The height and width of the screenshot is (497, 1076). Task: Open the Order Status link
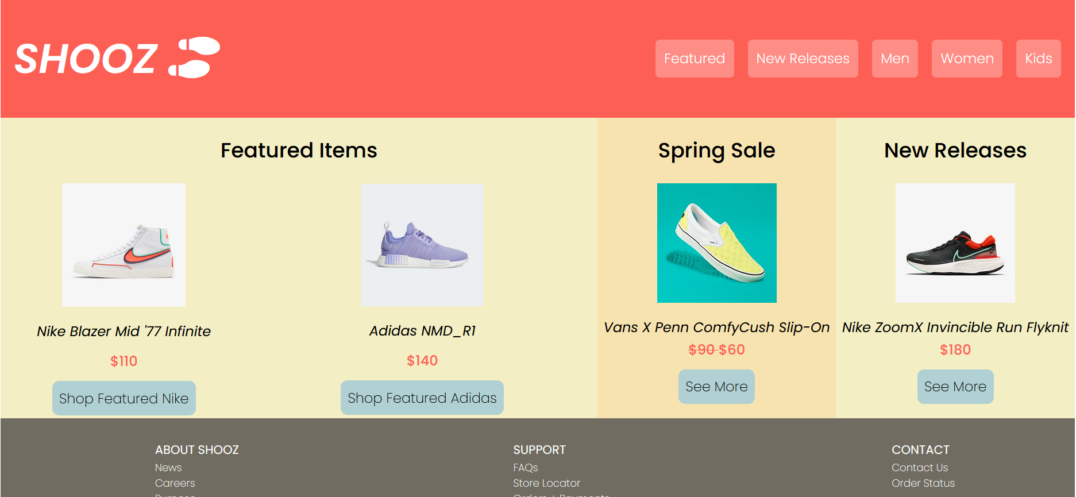[x=923, y=483]
